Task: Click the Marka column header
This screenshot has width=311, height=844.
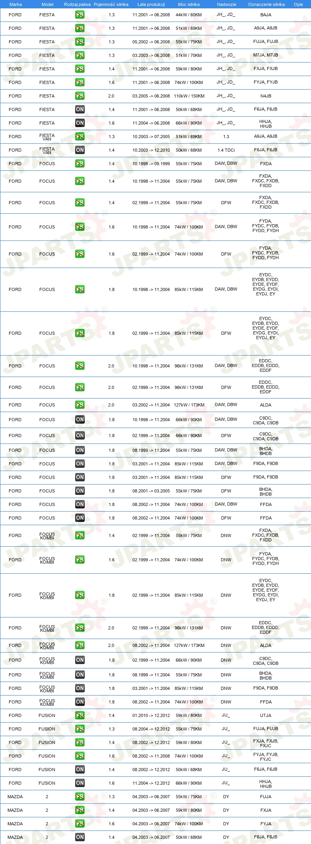Action: coord(16,4)
